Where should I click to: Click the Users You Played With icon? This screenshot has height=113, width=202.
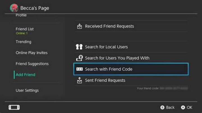[79, 58]
